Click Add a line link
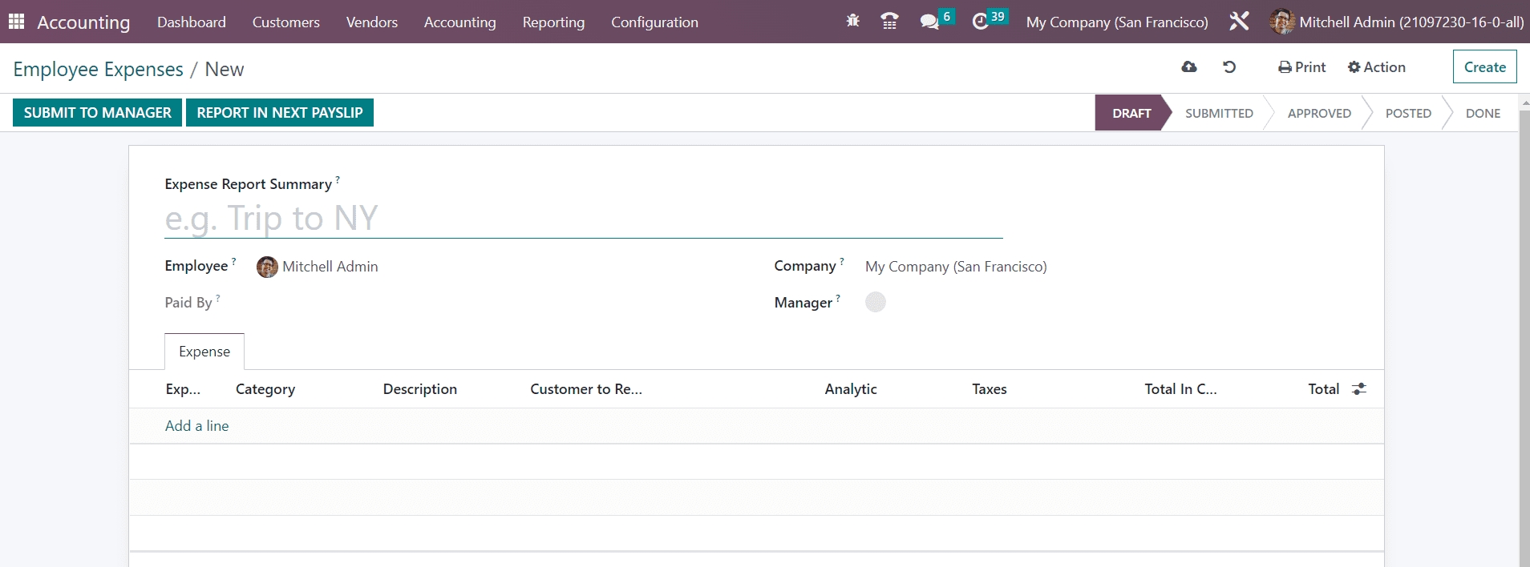The width and height of the screenshot is (1530, 567). pos(196,426)
